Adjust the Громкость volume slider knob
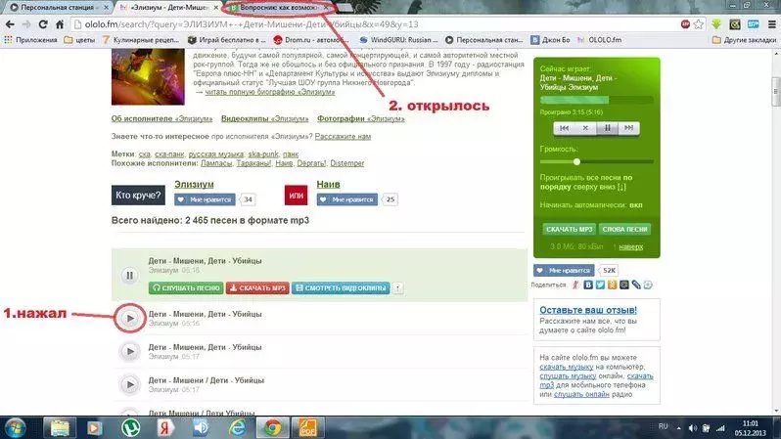Viewport: 781px width, 439px height. coord(576,161)
